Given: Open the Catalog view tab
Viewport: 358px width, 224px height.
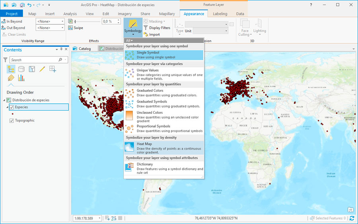Looking at the screenshot, I should [82, 49].
